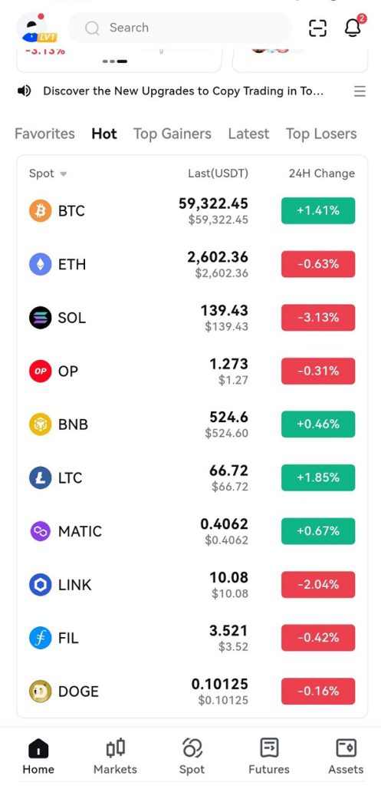The height and width of the screenshot is (786, 381).
Task: Expand the Spot market type dropdown
Action: click(48, 173)
